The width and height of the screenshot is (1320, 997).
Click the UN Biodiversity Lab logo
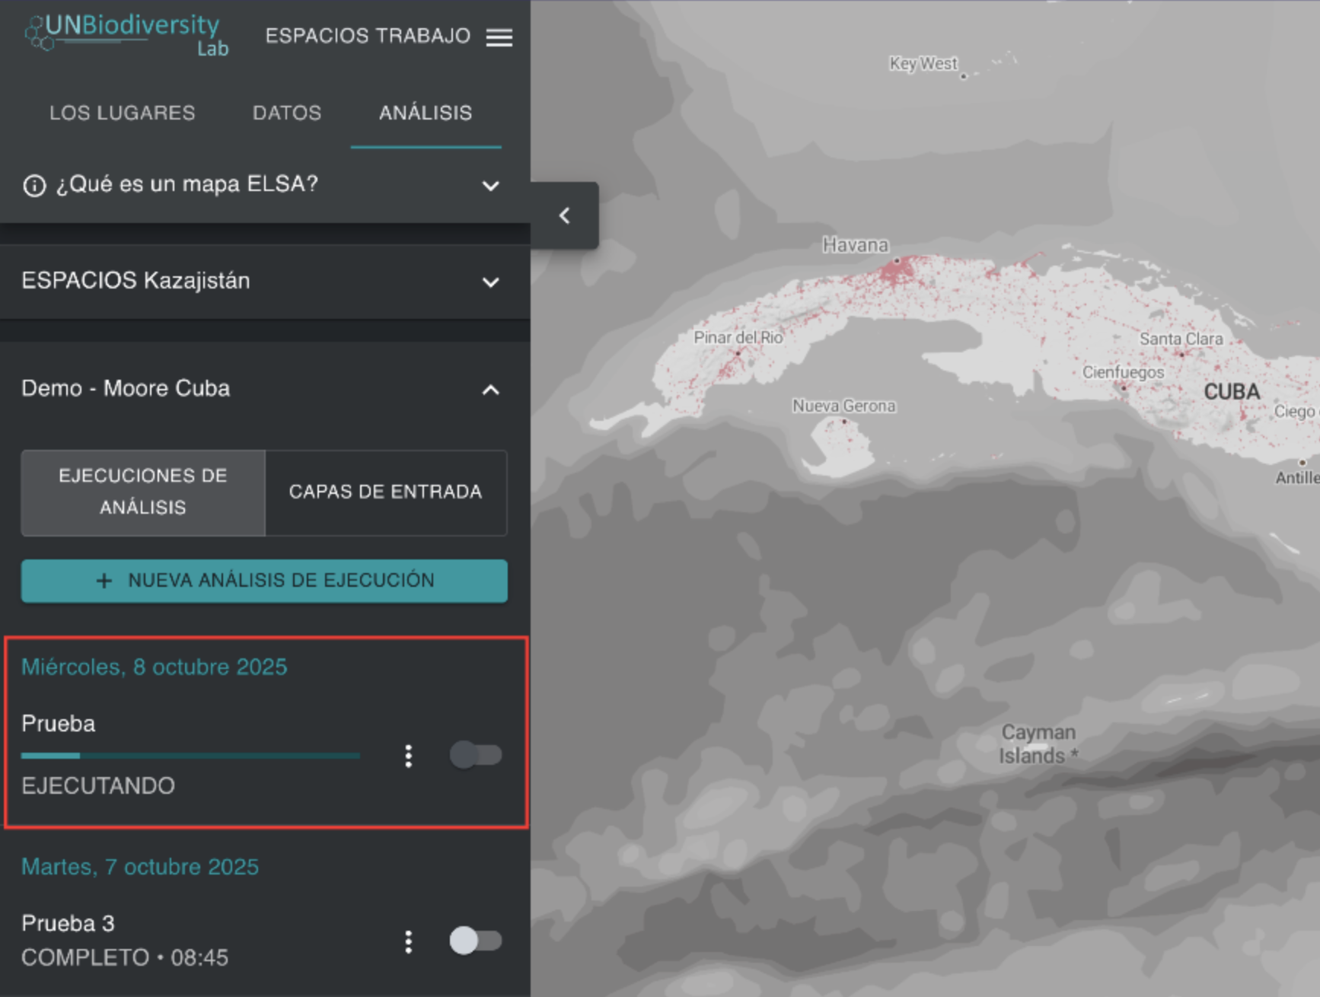point(126,35)
